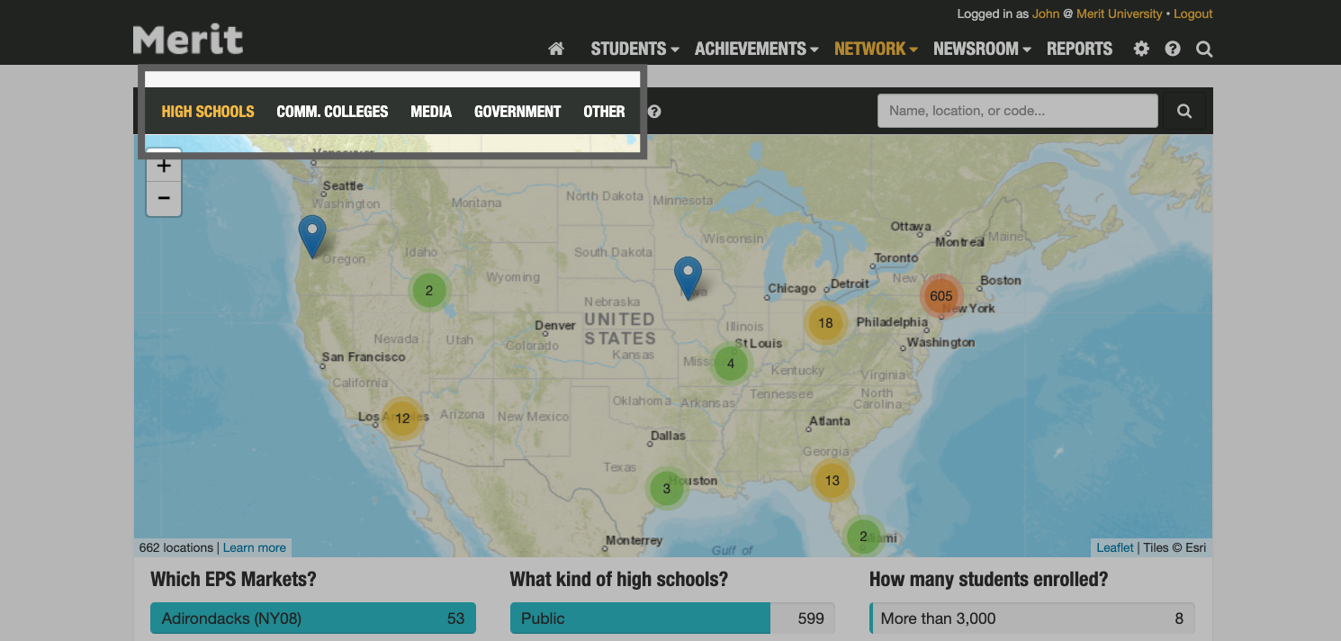Viewport: 1341px width, 641px height.
Task: Click the help question mark icon in top bar
Action: (1172, 49)
